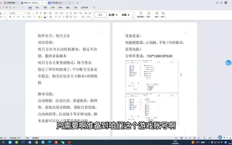Switch to the 审阅 ribbon tab
This screenshot has height=145, width=232.
point(60,8)
